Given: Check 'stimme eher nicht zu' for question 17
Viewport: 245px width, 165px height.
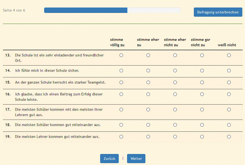Looking at the screenshot, I should tap(175, 109).
